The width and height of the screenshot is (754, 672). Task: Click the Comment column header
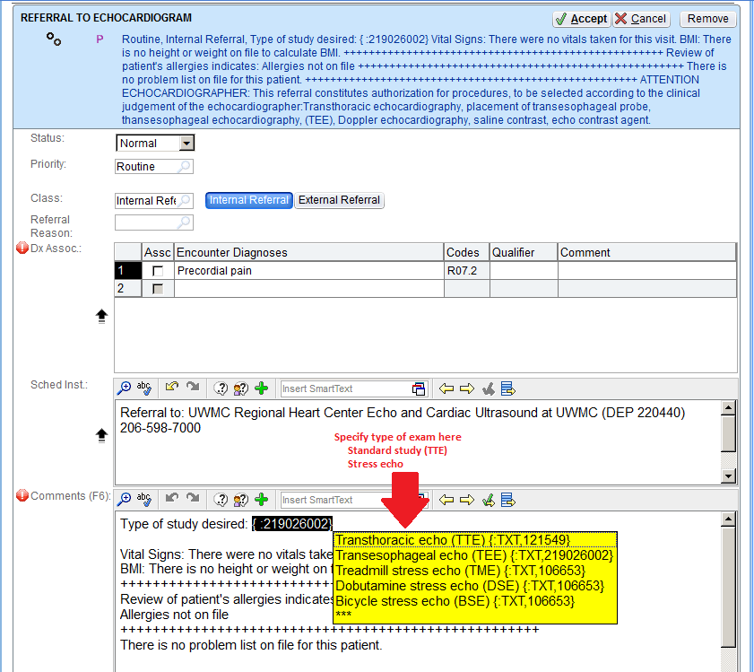[x=646, y=252]
